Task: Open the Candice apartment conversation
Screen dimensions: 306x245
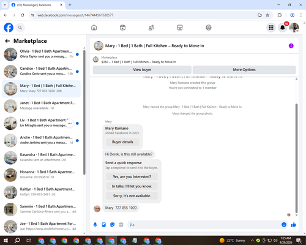Action: point(41,72)
